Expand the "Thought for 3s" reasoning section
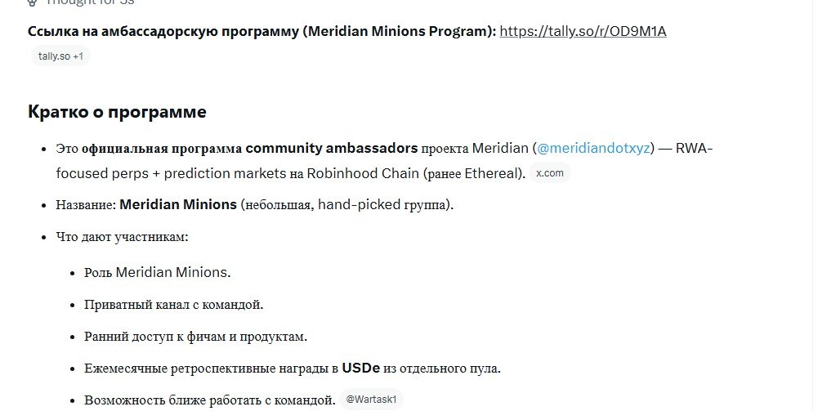 click(x=90, y=2)
